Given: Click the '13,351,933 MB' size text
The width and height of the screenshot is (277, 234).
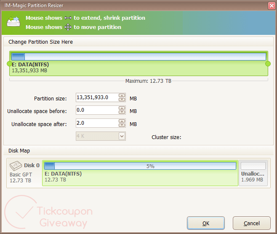Looking at the screenshot, I should tap(29, 71).
